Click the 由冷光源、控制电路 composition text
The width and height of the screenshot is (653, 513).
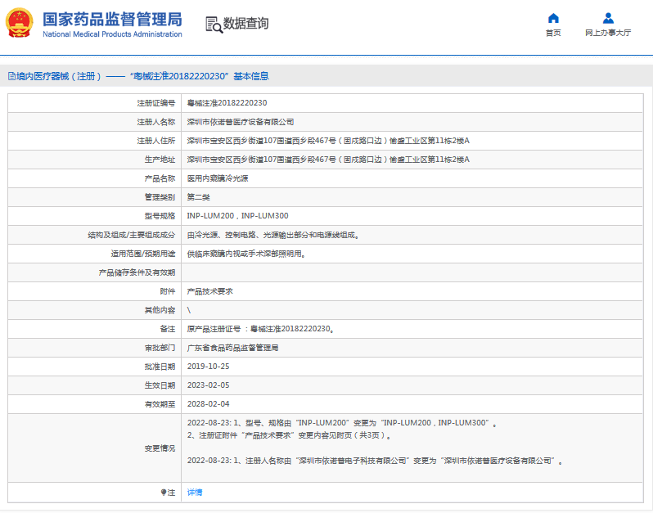pyautogui.click(x=273, y=235)
